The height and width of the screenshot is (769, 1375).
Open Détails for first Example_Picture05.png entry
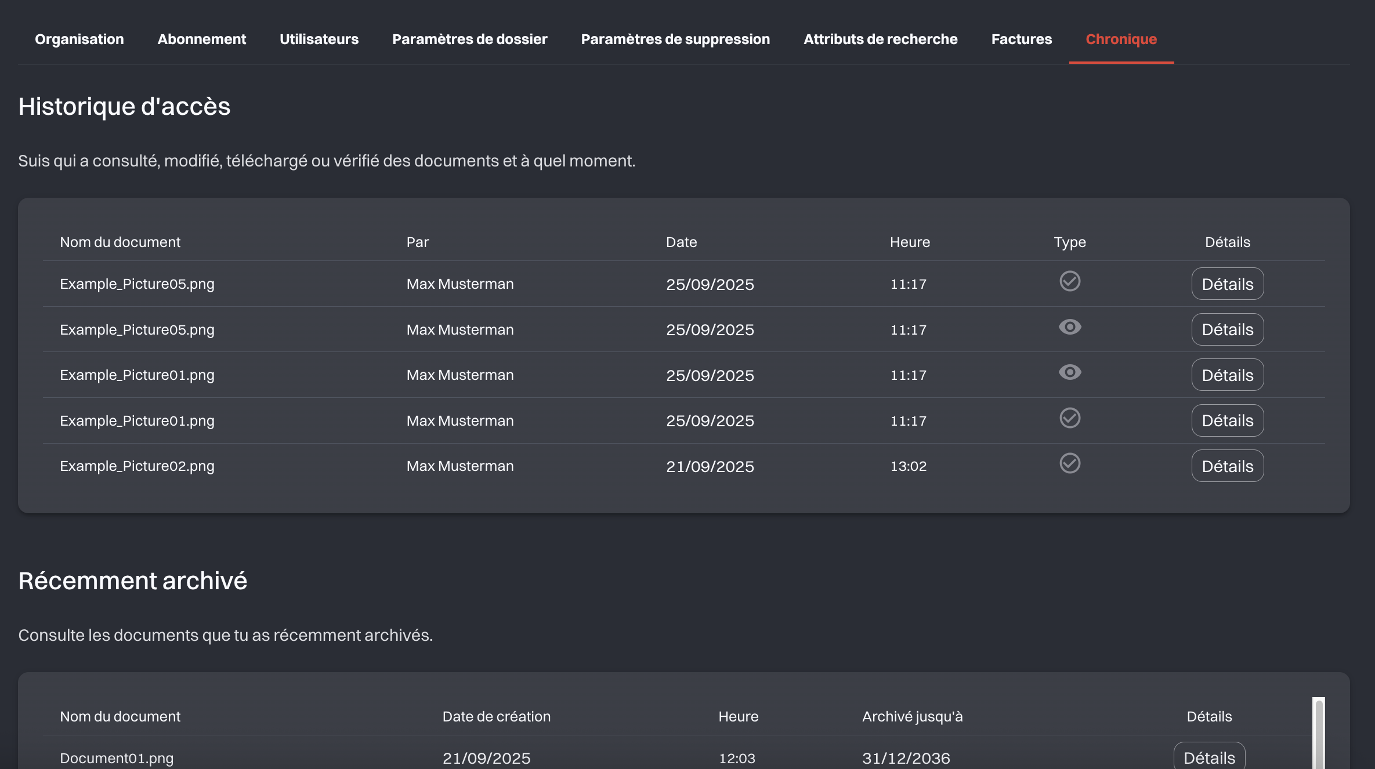pyautogui.click(x=1228, y=284)
